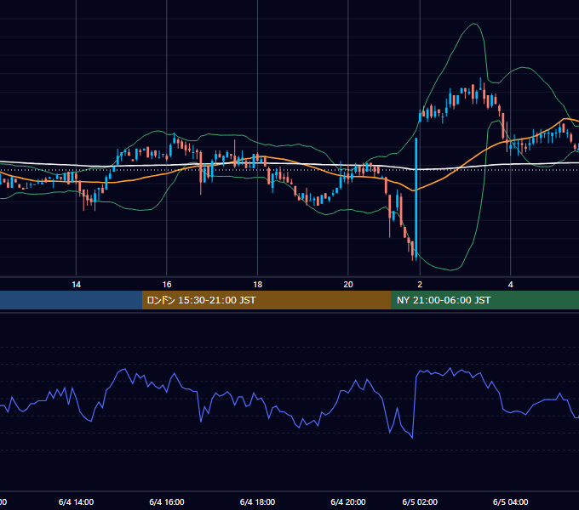This screenshot has width=579, height=510.
Task: Click the 4 hour label on price chart axis
Action: (510, 285)
